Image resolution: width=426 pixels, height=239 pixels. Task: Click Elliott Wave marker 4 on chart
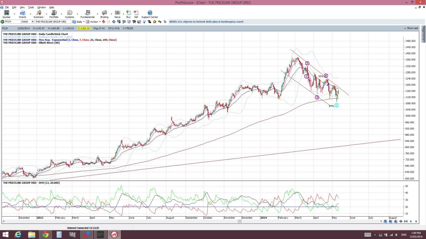[x=326, y=76]
